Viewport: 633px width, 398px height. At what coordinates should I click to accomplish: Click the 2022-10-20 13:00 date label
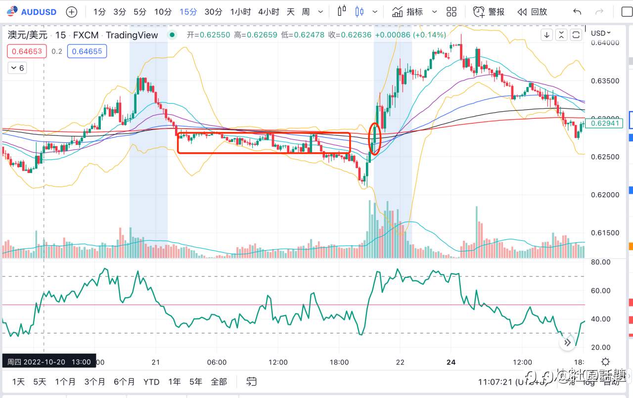pyautogui.click(x=49, y=362)
